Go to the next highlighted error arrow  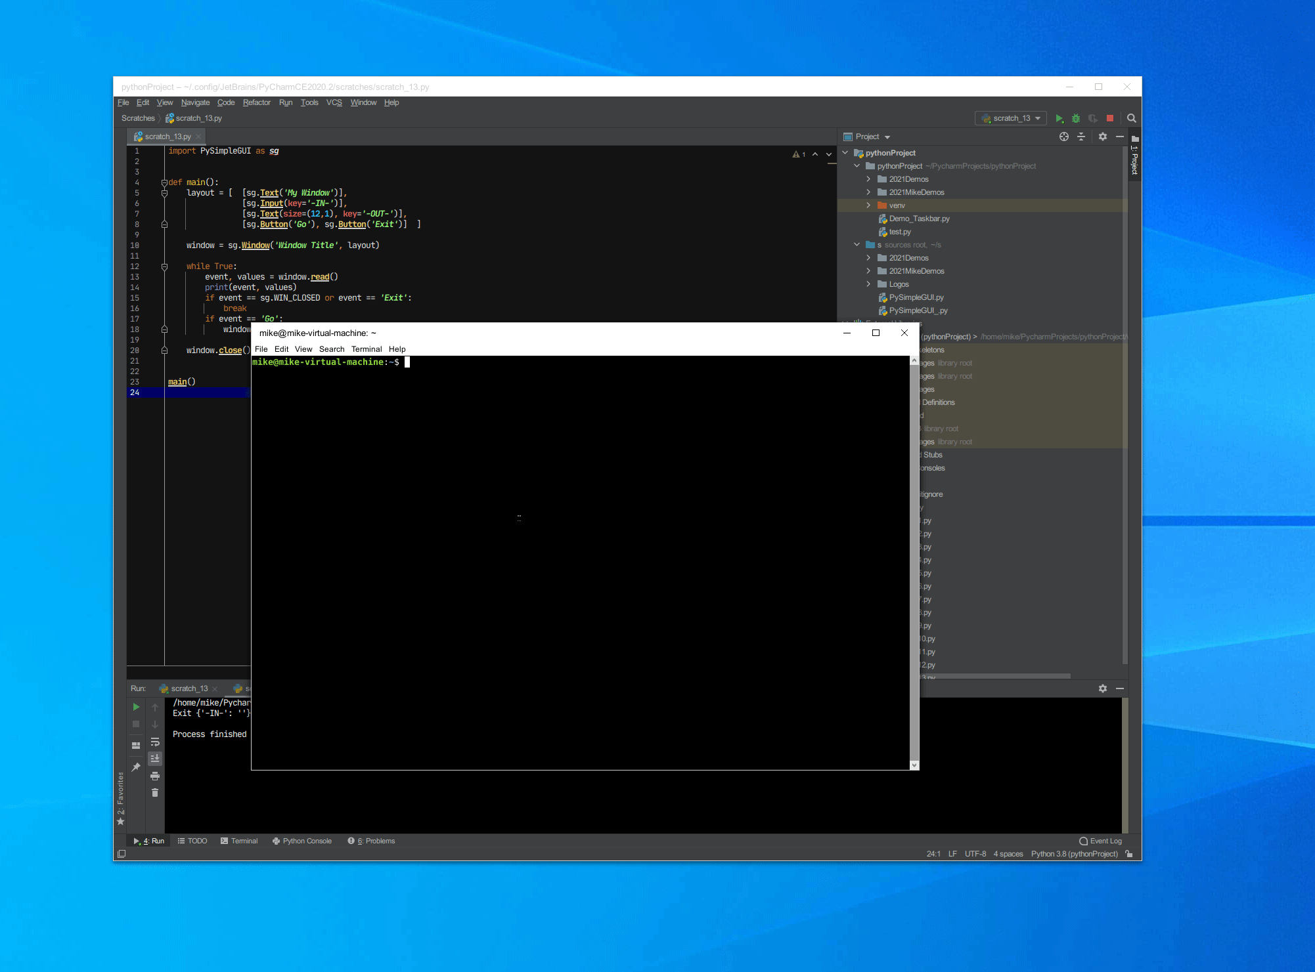[829, 154]
